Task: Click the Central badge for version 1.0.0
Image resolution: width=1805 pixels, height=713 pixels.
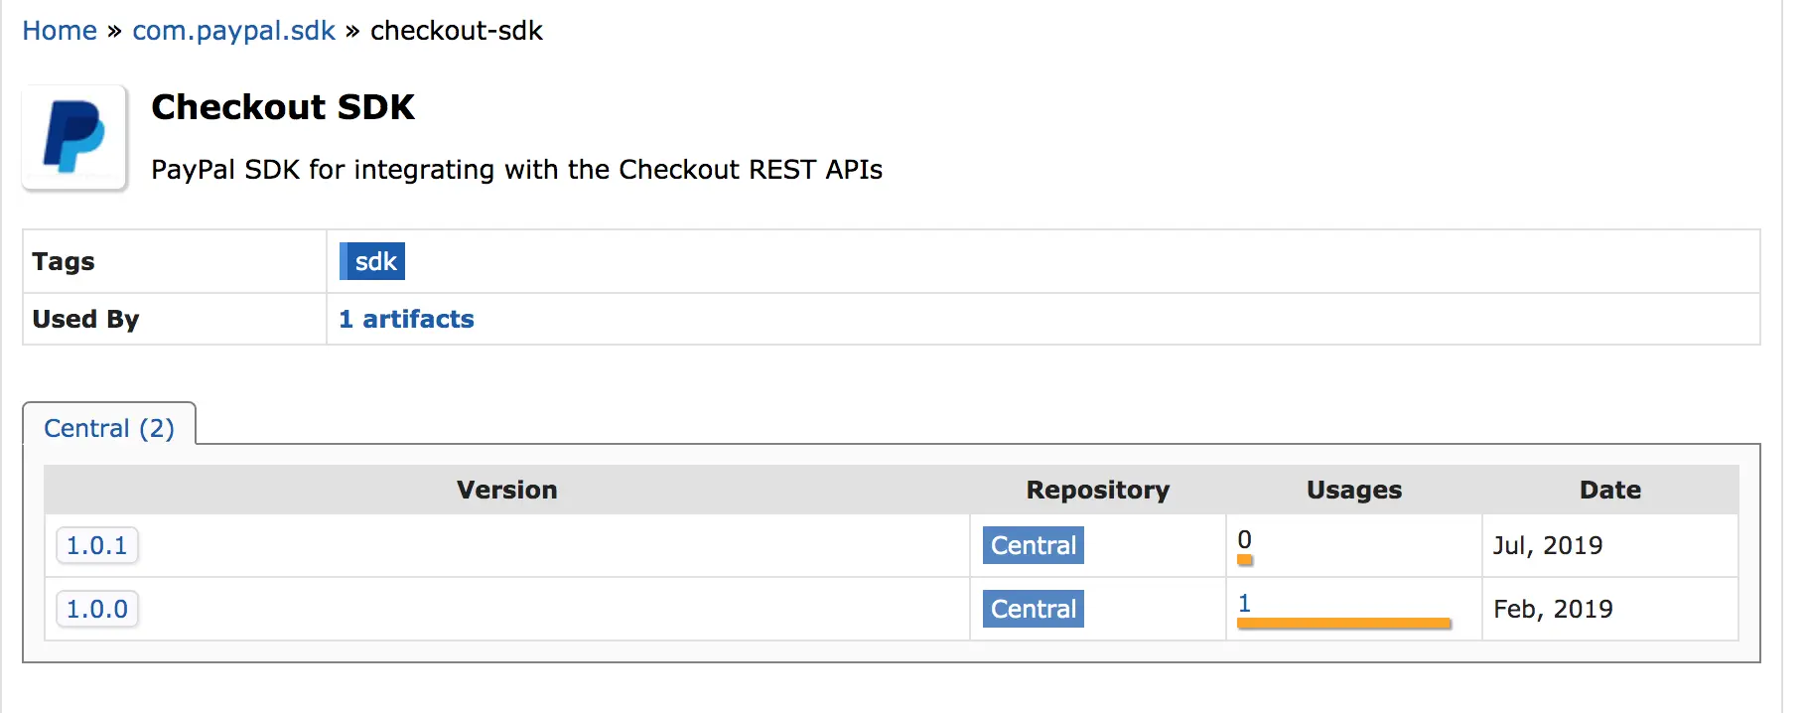Action: pos(1033,609)
